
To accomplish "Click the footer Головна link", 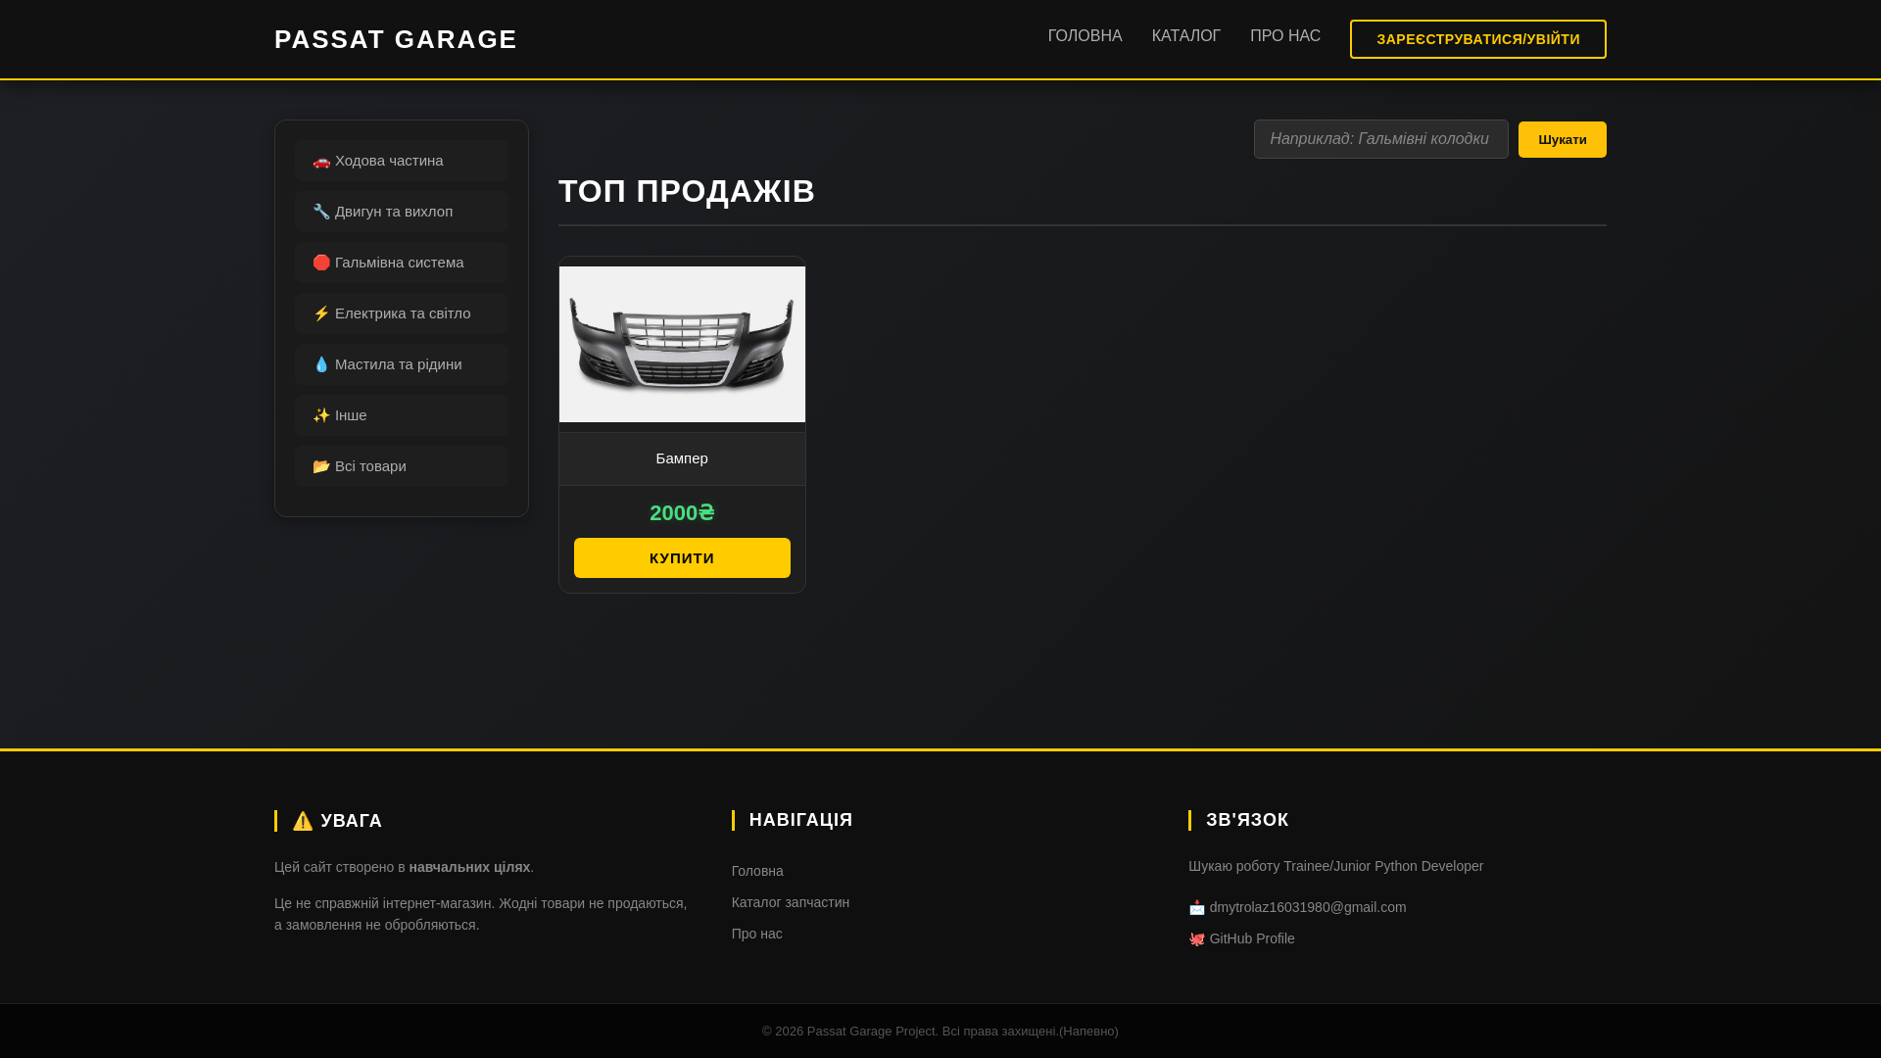I will click(757, 871).
